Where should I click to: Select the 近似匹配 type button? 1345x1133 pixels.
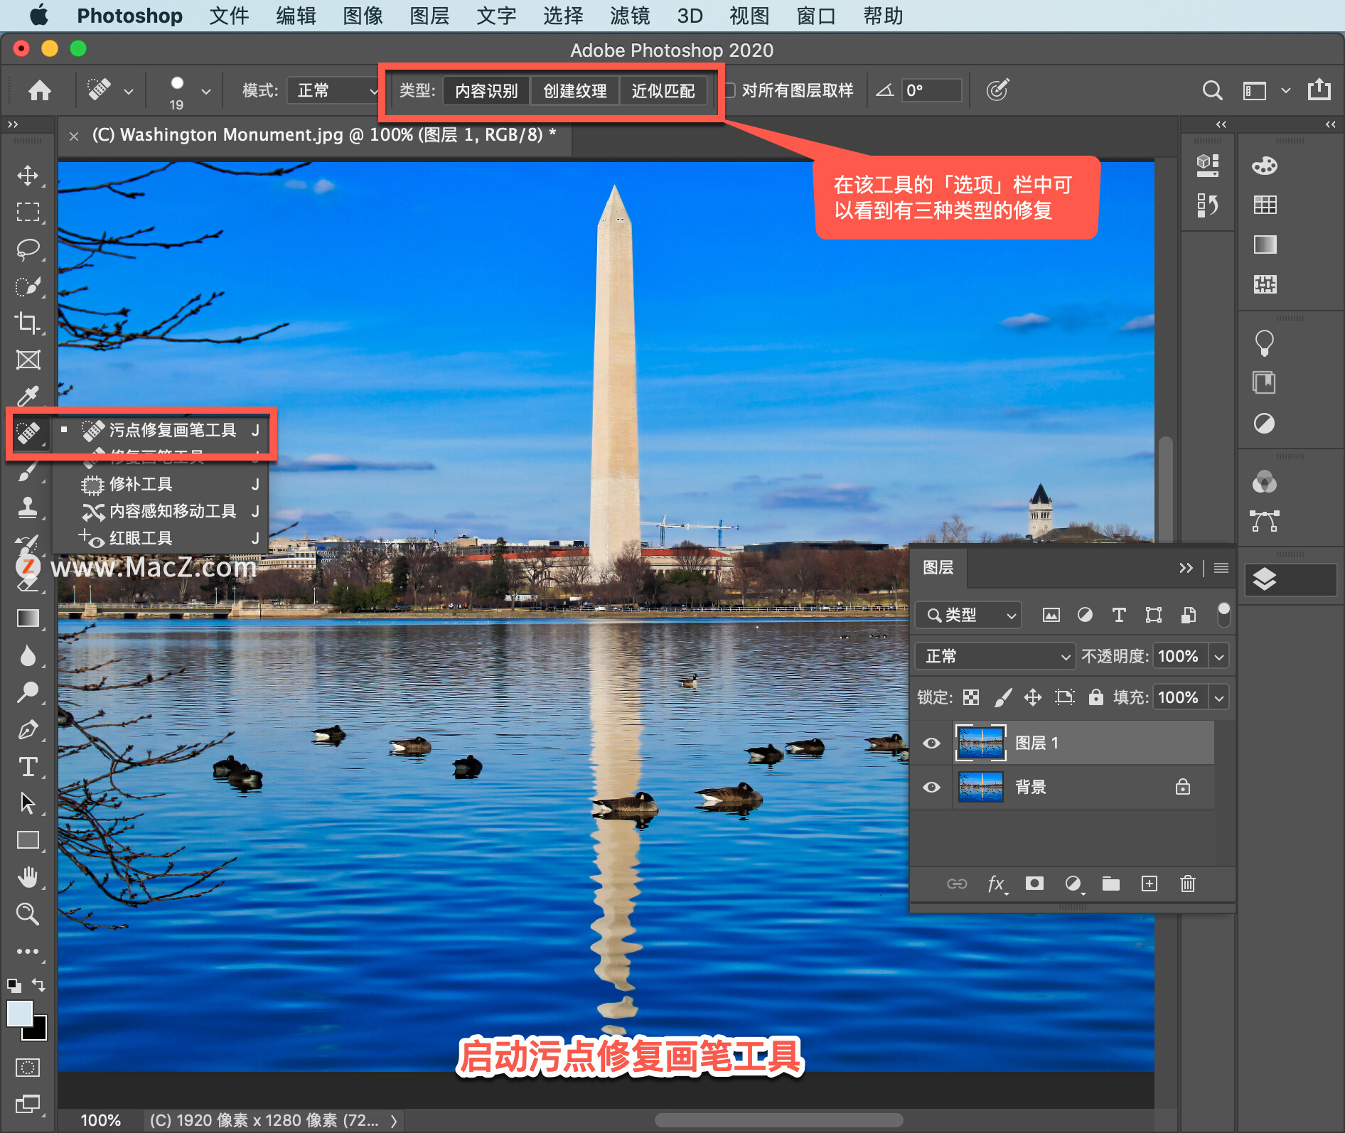coord(663,91)
